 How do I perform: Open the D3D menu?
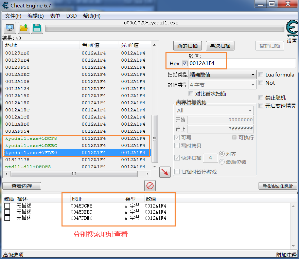[x=71, y=16]
